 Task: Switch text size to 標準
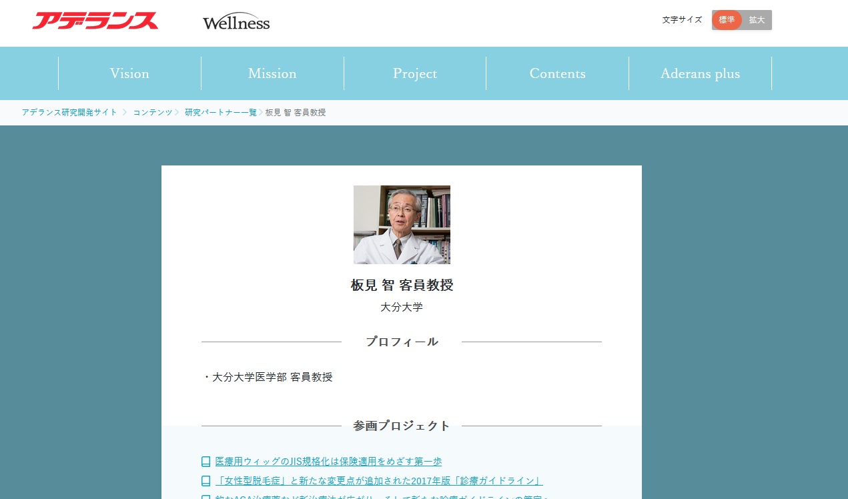(x=727, y=20)
